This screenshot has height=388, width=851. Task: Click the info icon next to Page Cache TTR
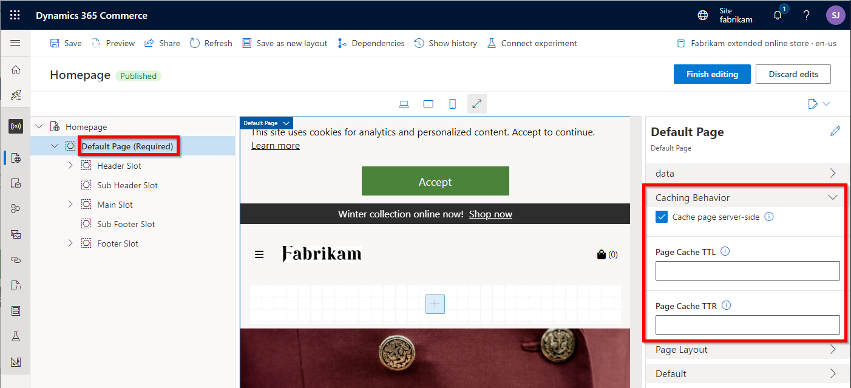(726, 305)
